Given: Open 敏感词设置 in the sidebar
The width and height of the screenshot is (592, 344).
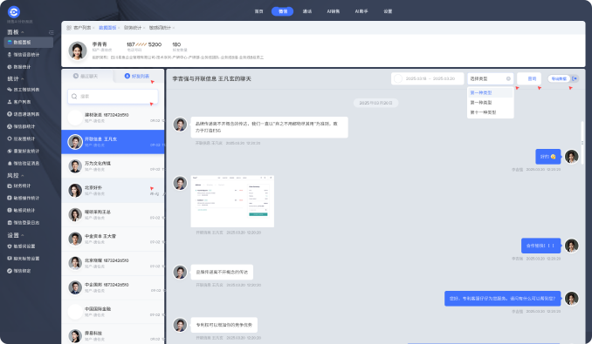Looking at the screenshot, I should point(21,246).
